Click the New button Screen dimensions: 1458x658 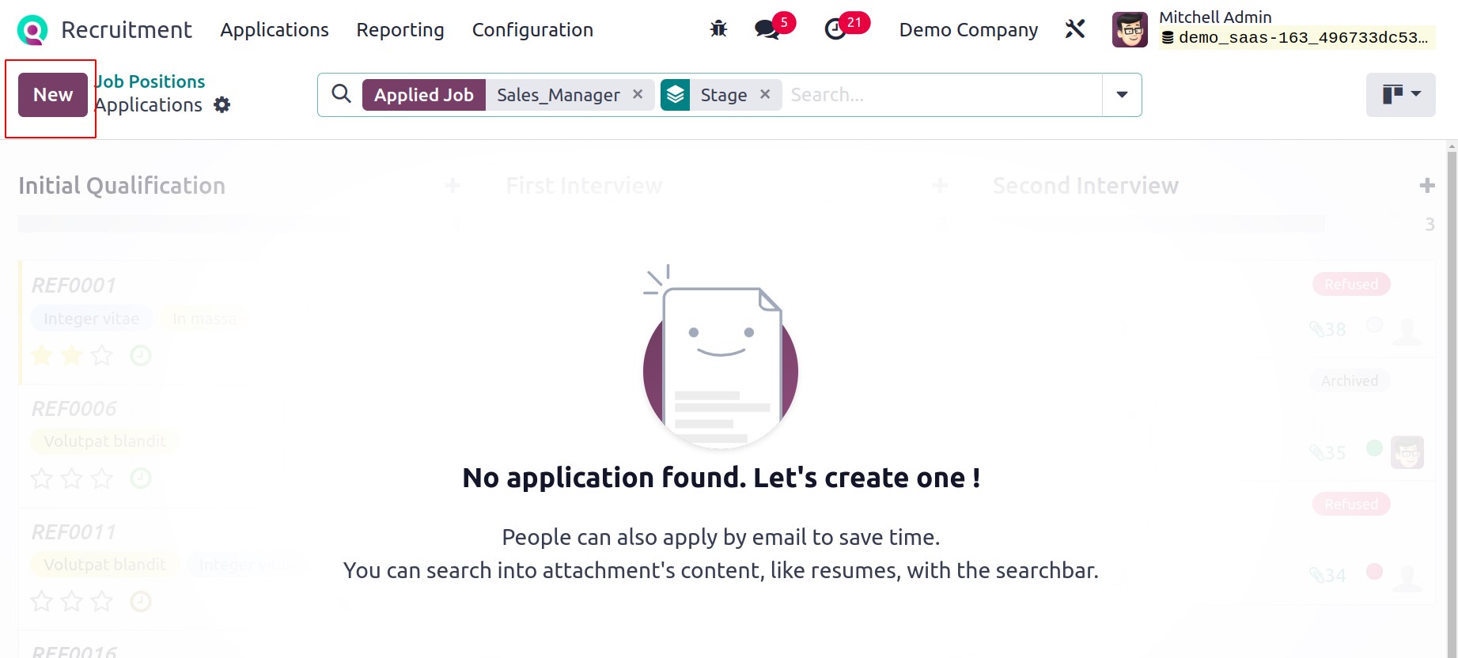coord(53,95)
